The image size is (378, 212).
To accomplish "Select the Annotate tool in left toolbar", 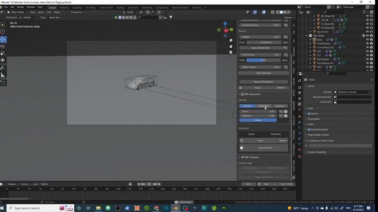I will pos(3,68).
